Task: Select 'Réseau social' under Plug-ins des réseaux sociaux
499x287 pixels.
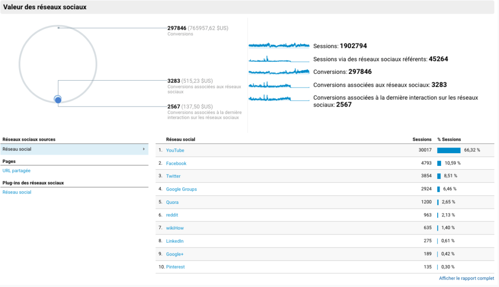Action: coord(17,192)
